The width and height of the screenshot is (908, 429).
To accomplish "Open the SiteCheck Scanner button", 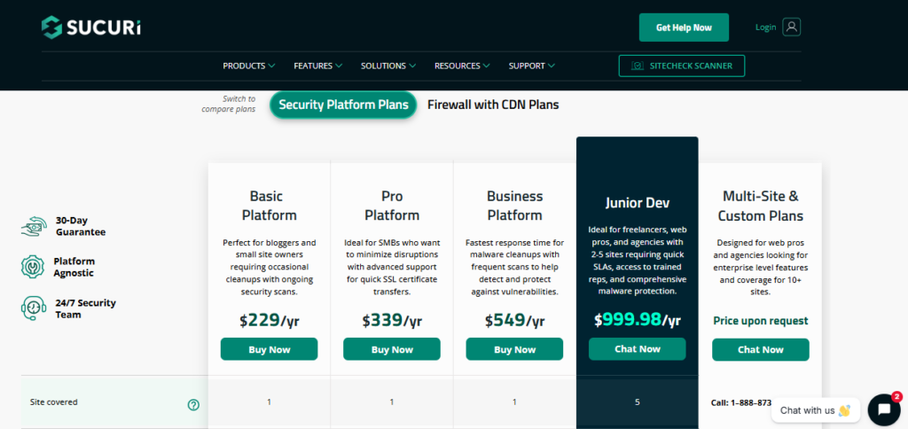I will (x=682, y=66).
